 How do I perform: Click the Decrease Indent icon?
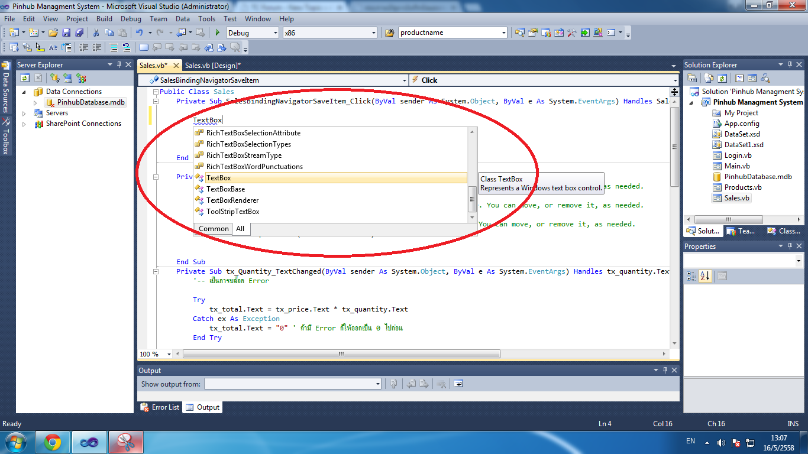[83, 47]
